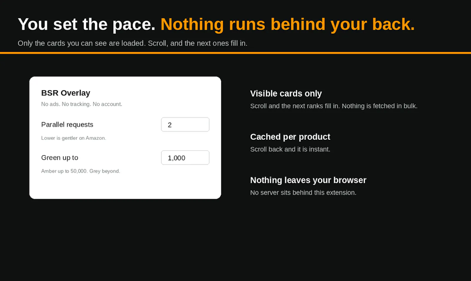Click the 'Visible cards only' heading
471x281 pixels.
pyautogui.click(x=286, y=94)
